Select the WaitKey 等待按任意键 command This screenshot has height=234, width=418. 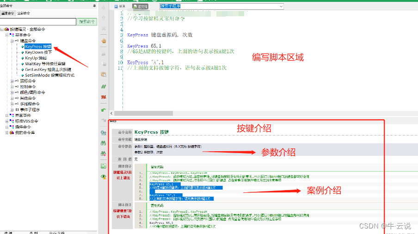[x=45, y=64]
